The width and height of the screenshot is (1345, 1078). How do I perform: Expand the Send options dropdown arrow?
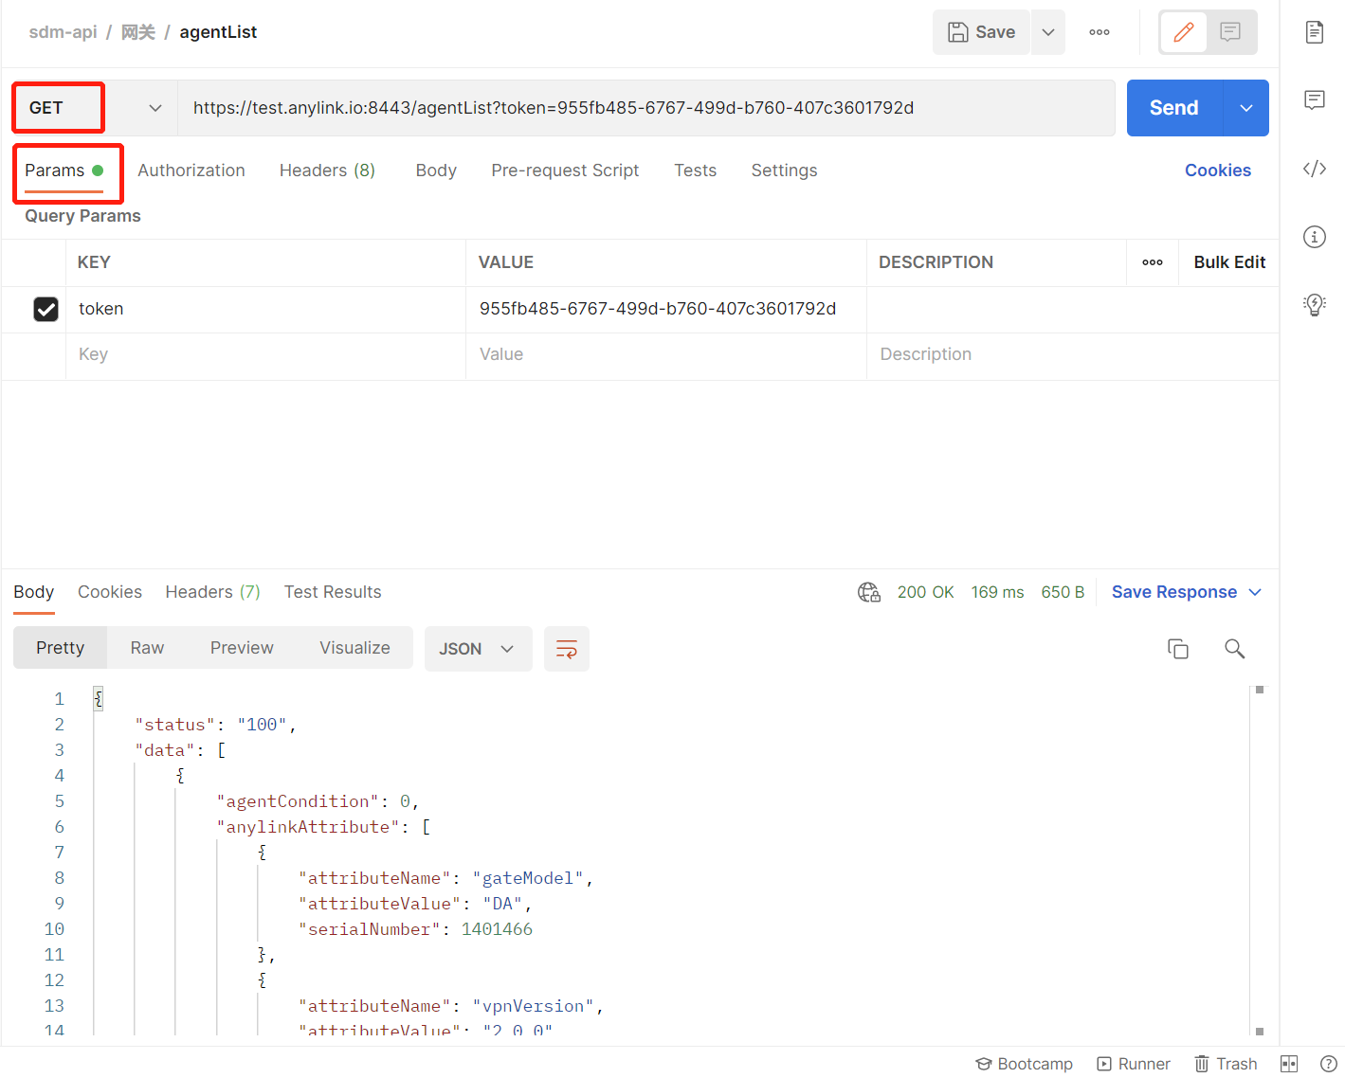pos(1246,108)
